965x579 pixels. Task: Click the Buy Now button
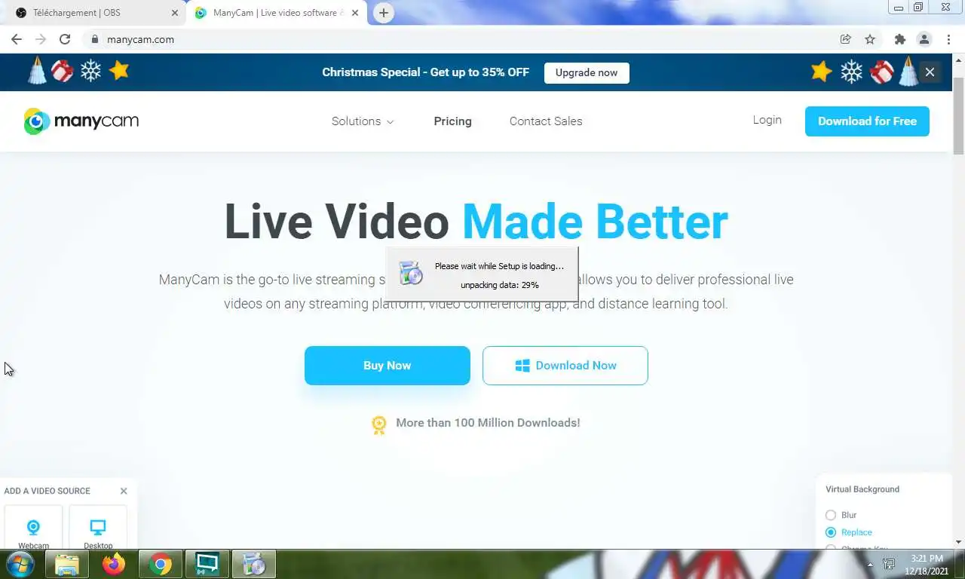[x=388, y=366]
